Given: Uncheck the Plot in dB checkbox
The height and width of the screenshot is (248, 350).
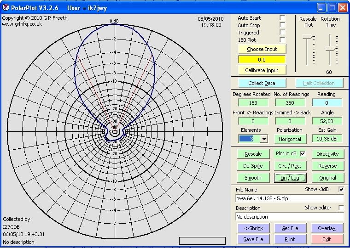Looking at the screenshot, I should pos(303,153).
